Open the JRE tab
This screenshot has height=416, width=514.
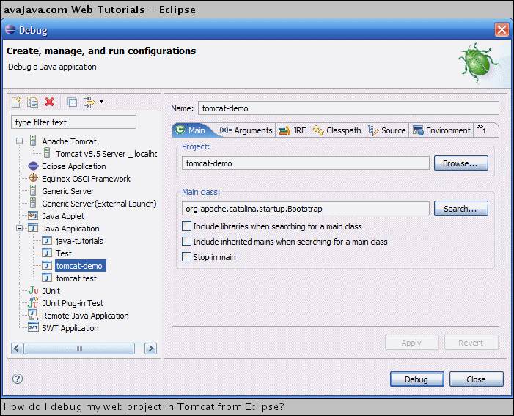click(x=293, y=130)
